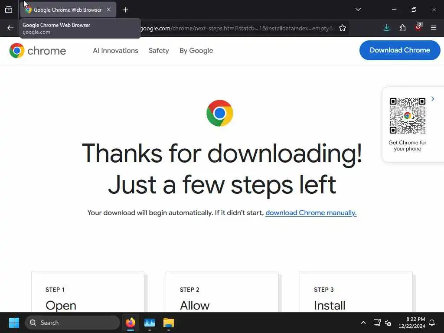Image resolution: width=444 pixels, height=333 pixels.
Task: Minimize the Firefox window
Action: pos(394,10)
